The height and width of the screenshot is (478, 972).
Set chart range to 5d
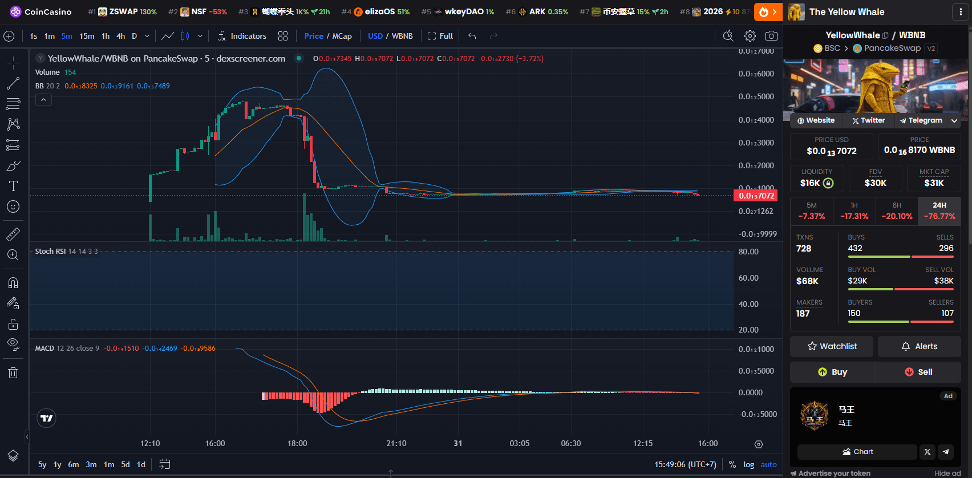[x=125, y=464]
